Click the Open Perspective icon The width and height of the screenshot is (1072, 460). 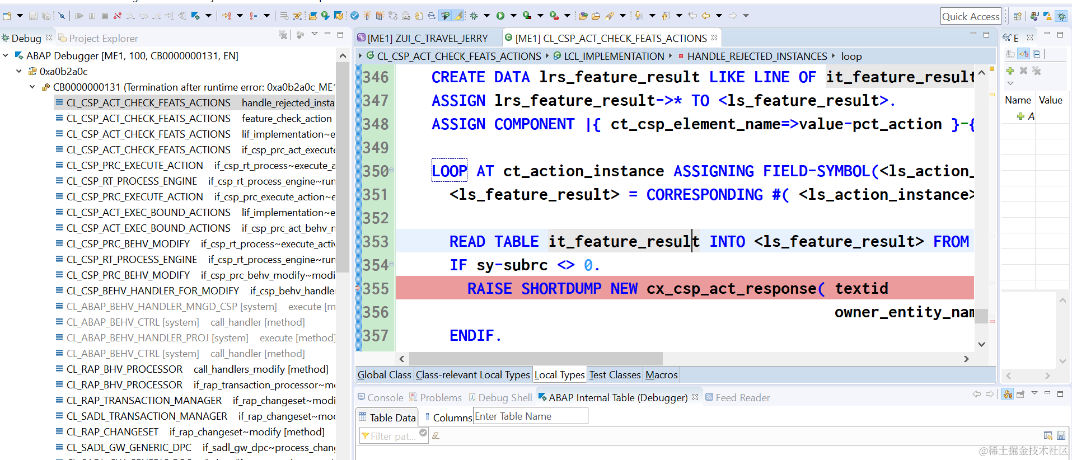tap(1018, 16)
